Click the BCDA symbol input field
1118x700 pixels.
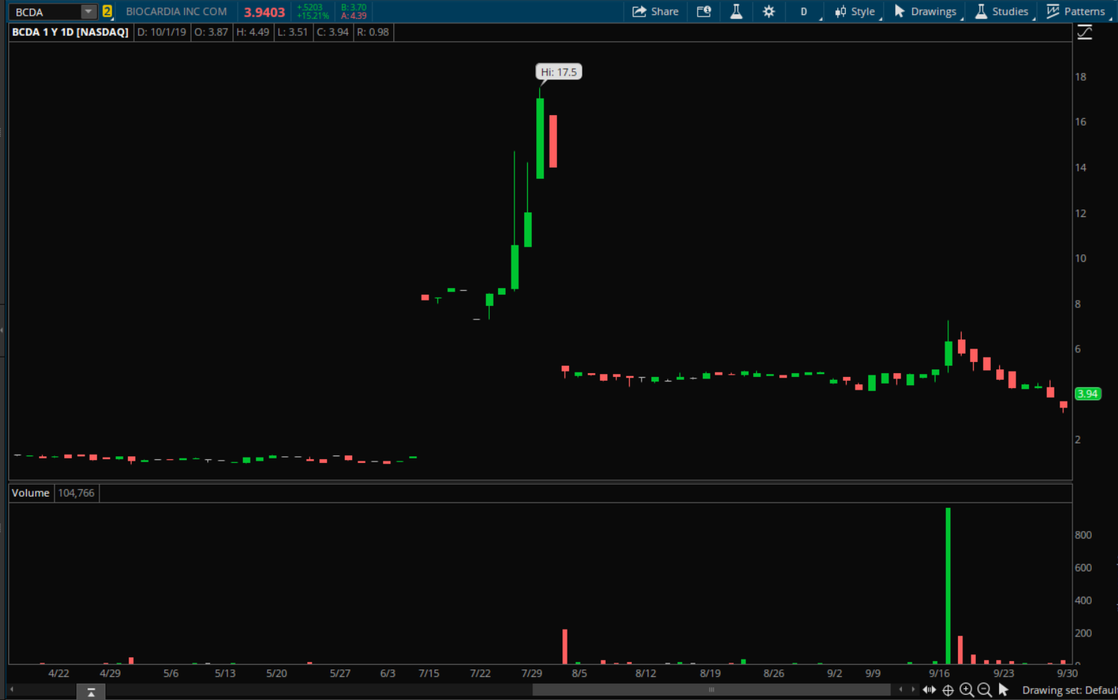click(x=45, y=12)
